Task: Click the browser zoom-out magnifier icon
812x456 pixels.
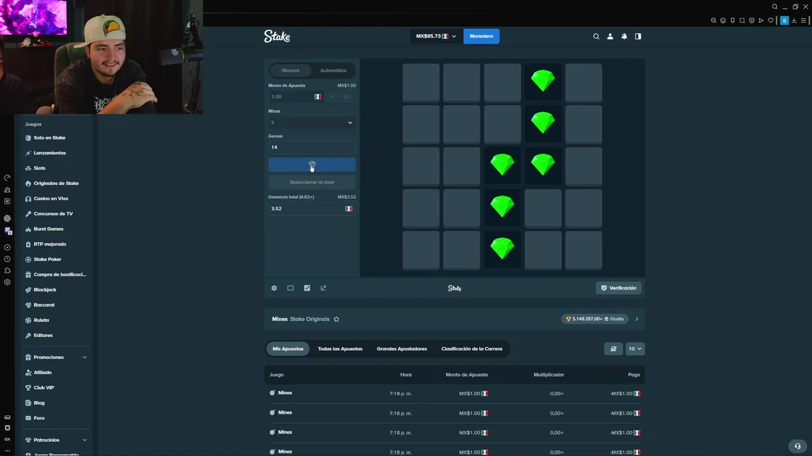Action: pyautogui.click(x=714, y=20)
